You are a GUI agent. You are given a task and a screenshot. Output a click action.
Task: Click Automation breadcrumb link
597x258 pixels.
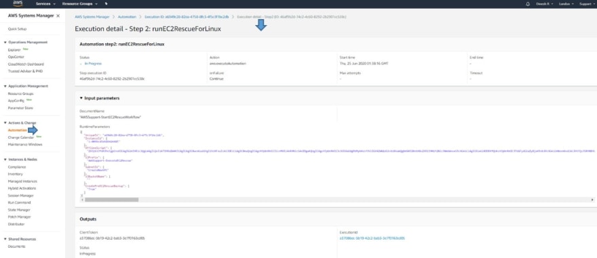pos(126,17)
